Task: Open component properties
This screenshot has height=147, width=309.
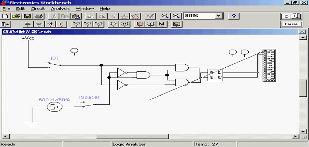Action: [x=150, y=16]
